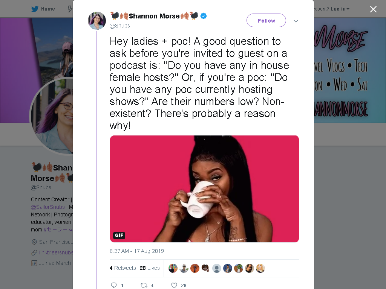
Task: View the 28 Likes list
Action: [150, 268]
